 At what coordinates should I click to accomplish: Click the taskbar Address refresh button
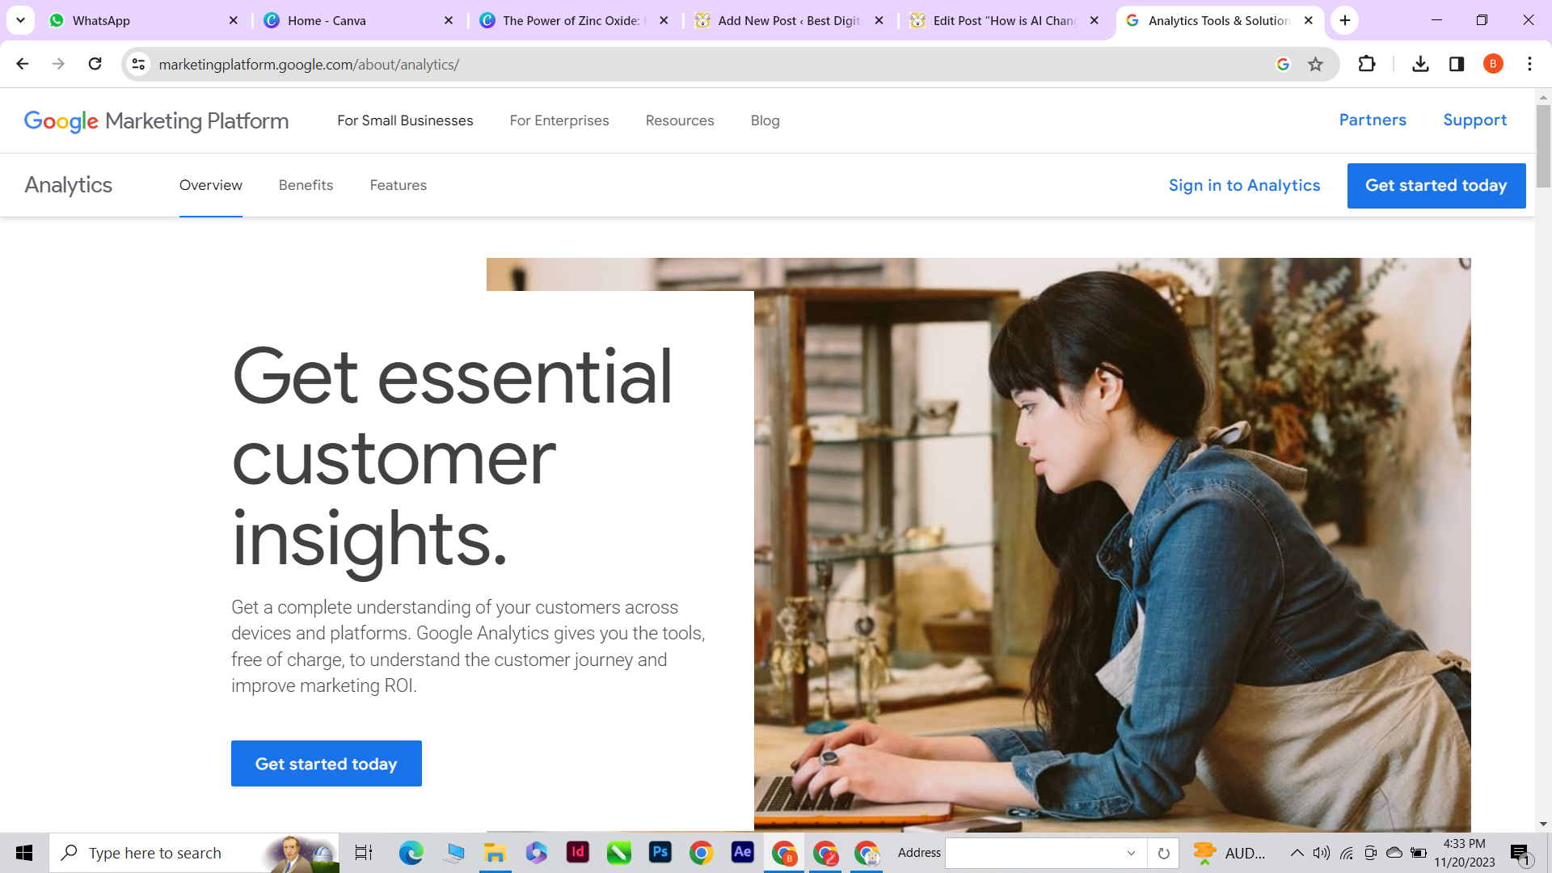click(x=1164, y=853)
